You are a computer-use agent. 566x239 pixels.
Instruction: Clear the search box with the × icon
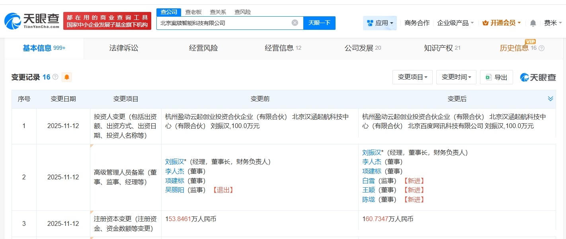295,23
